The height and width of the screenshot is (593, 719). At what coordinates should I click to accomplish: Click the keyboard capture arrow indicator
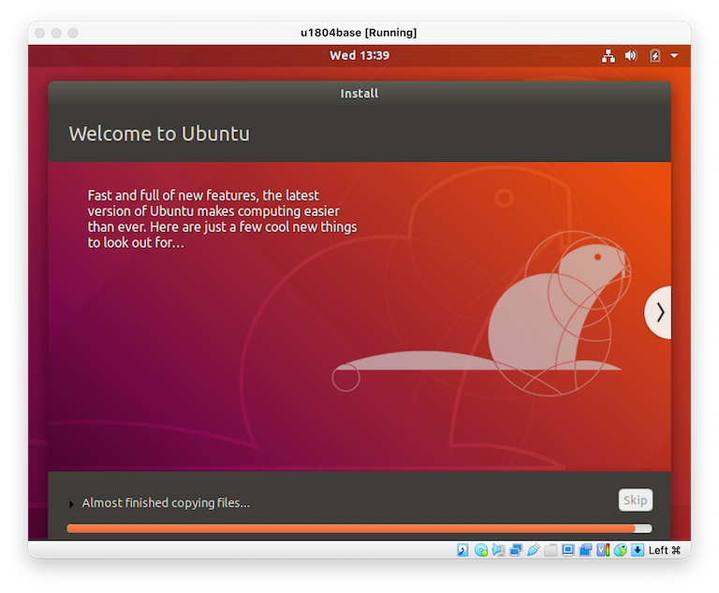coord(638,550)
